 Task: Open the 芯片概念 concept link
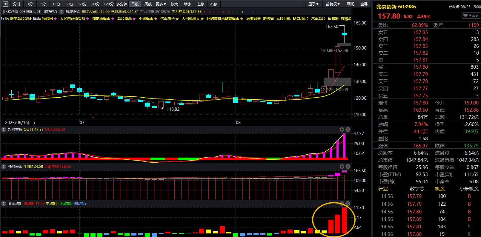point(125,19)
